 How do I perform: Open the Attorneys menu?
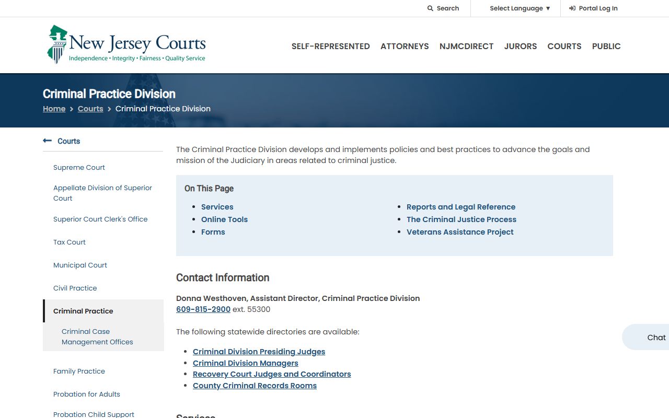point(405,46)
